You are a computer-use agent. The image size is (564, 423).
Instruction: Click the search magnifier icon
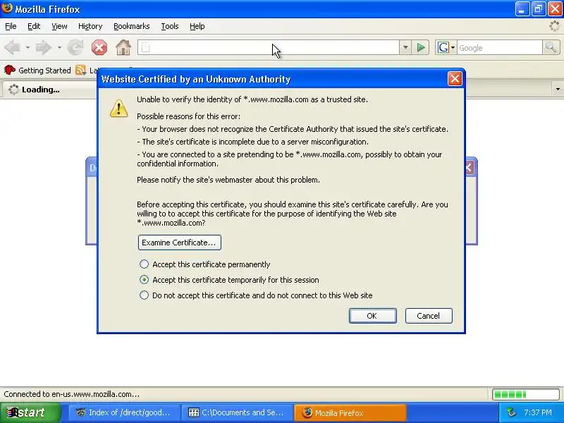pos(551,47)
